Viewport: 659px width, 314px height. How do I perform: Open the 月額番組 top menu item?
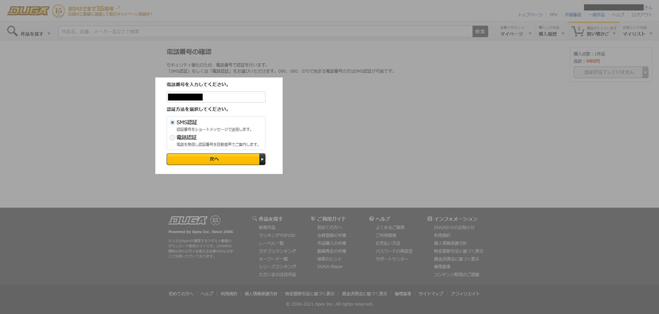click(573, 15)
